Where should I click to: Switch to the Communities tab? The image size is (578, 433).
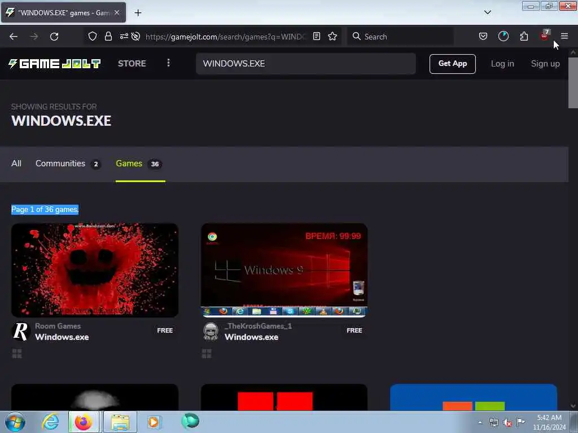point(68,164)
